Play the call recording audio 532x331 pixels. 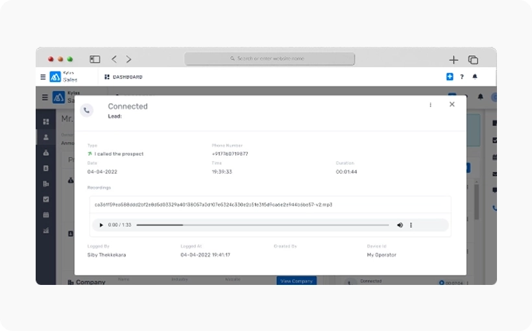coord(101,225)
